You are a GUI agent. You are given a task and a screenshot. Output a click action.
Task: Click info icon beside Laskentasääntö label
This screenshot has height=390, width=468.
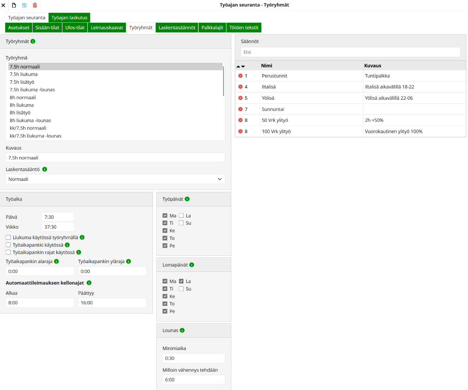coord(45,169)
